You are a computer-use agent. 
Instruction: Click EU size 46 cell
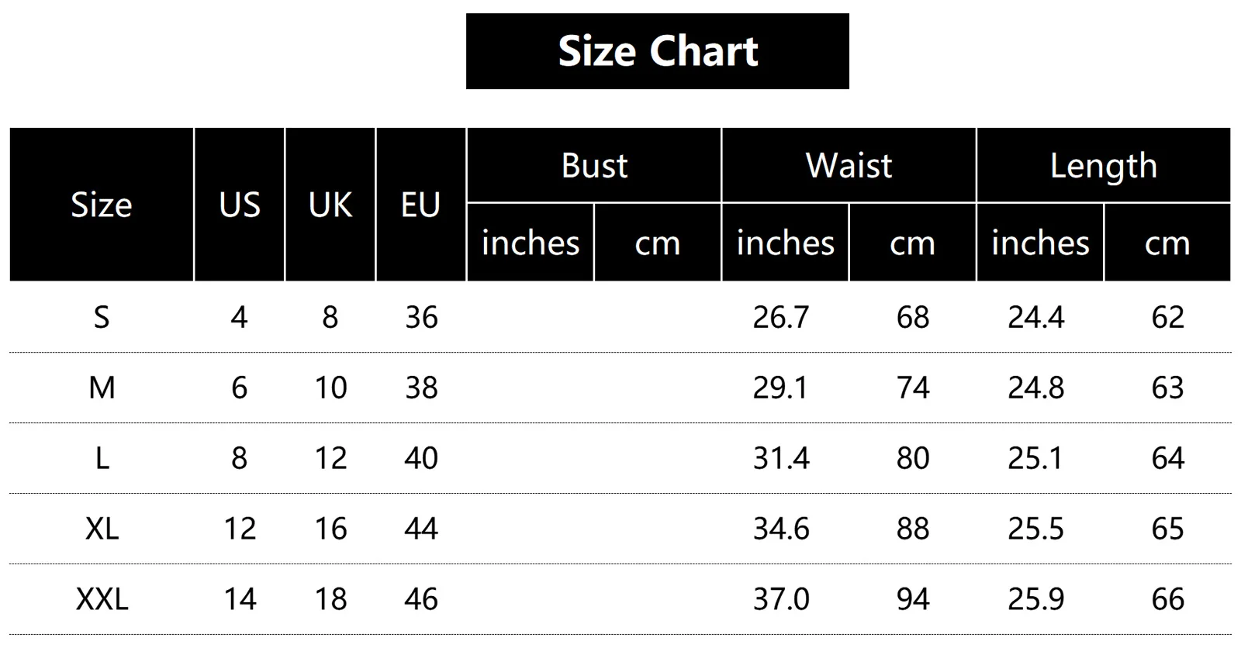coord(421,599)
